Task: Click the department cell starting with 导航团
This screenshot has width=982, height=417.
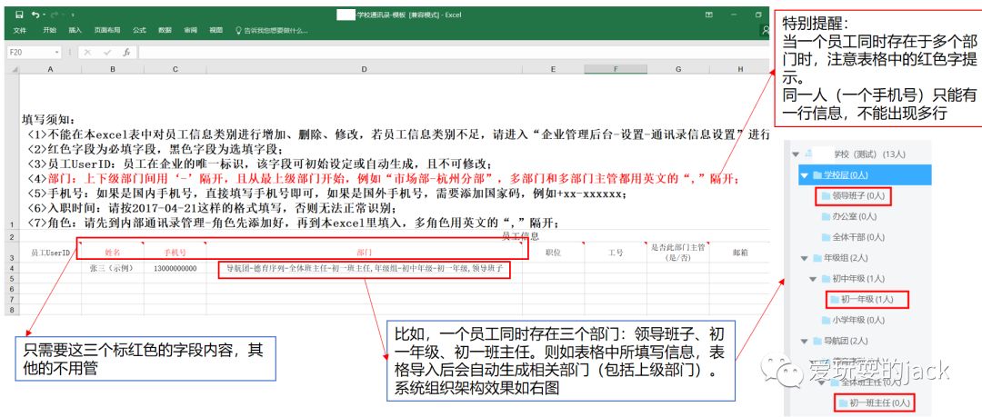Action: (x=365, y=268)
